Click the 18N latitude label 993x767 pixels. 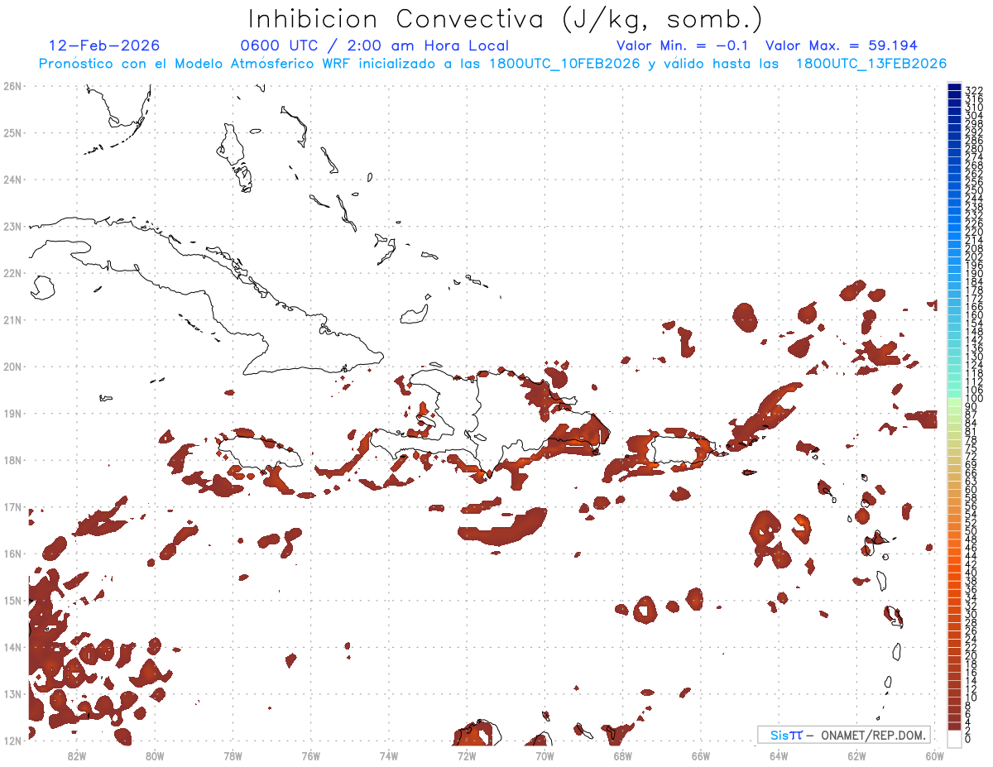click(12, 460)
